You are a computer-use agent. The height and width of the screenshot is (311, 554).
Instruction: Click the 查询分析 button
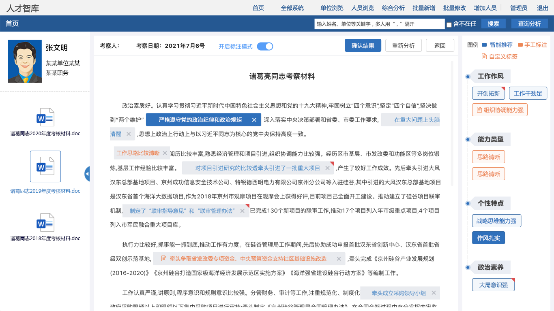(530, 24)
